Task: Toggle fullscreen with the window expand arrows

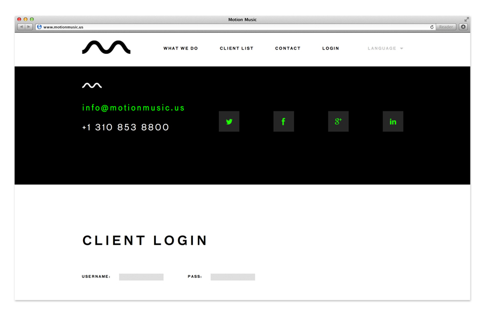Action: coord(467,19)
